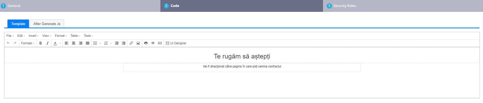Expand the text color dropdown arrow

pyautogui.click(x=60, y=43)
